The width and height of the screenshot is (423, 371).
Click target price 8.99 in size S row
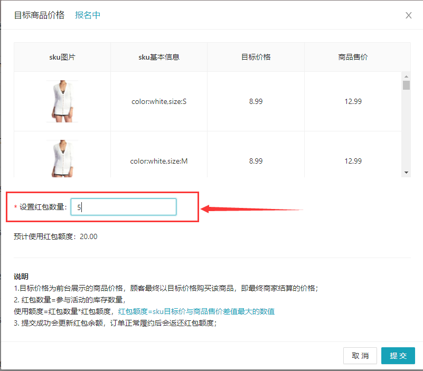(x=256, y=101)
